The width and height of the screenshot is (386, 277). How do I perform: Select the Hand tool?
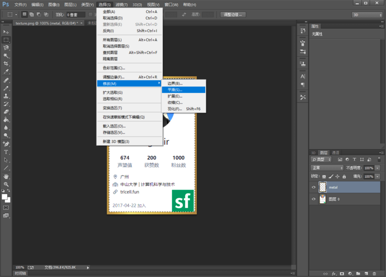tap(6, 176)
